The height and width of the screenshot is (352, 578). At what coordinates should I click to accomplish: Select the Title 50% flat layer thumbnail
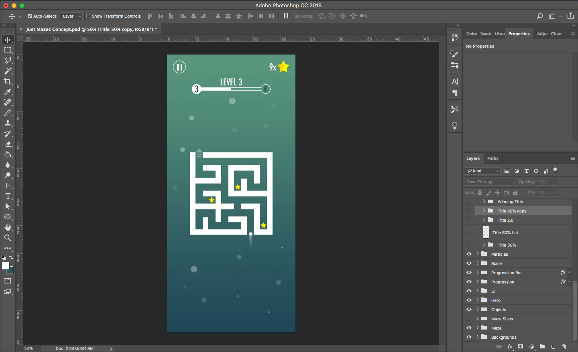tap(486, 233)
